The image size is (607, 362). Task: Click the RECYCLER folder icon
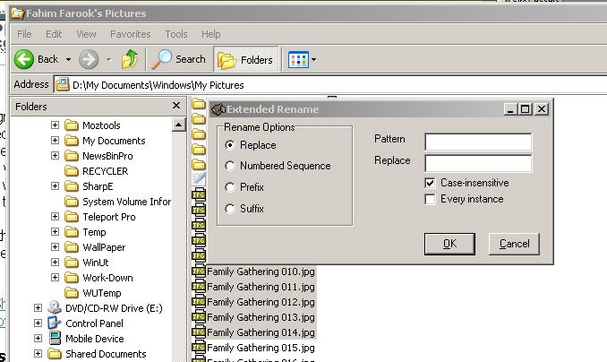[72, 171]
